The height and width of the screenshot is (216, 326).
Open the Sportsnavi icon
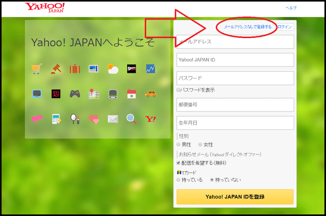pos(132,69)
